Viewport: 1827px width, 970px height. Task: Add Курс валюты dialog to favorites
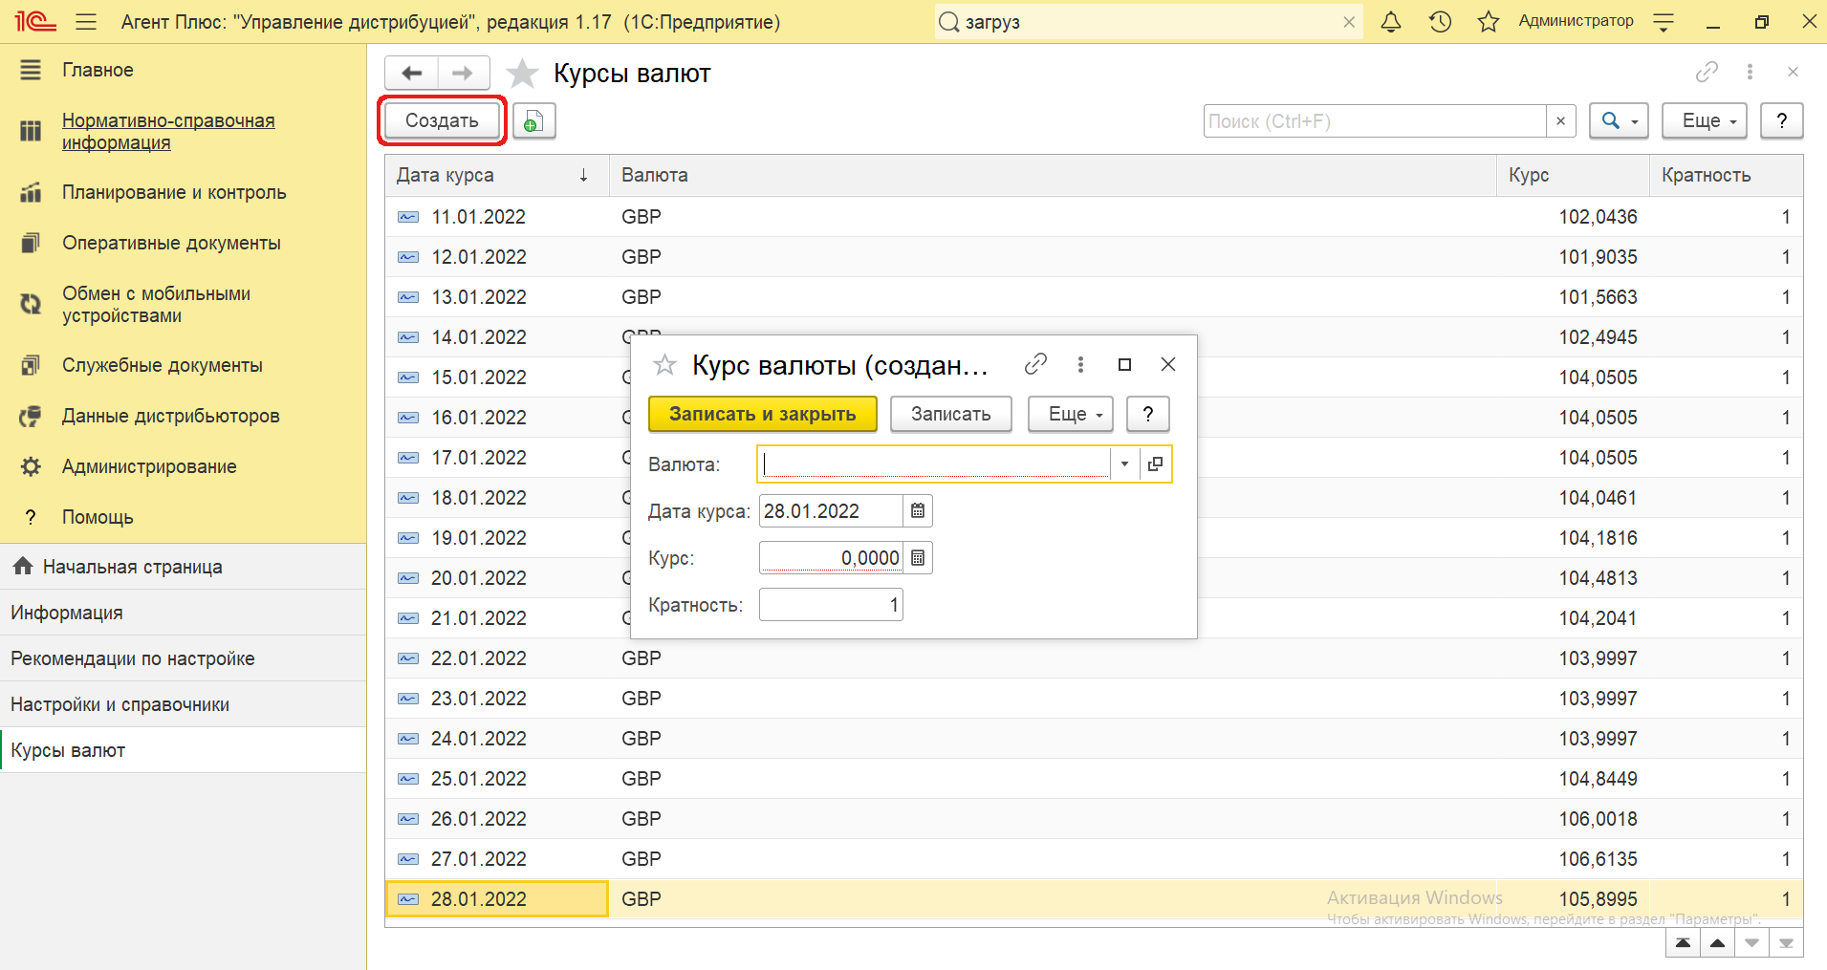(x=664, y=364)
